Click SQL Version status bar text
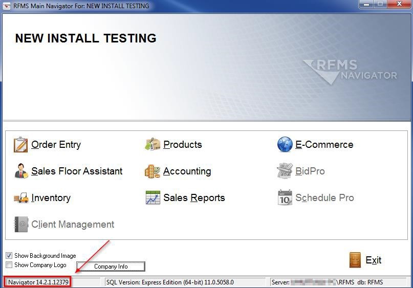The height and width of the screenshot is (288, 413). click(170, 282)
